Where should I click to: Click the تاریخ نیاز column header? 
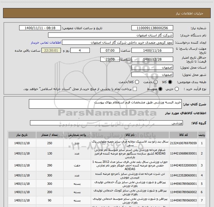point(22,135)
